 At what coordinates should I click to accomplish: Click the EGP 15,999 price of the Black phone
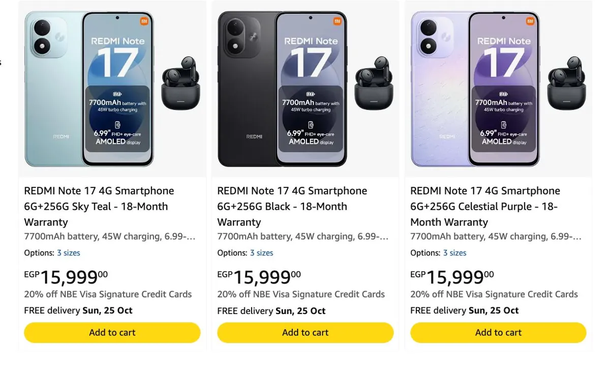[x=259, y=277]
